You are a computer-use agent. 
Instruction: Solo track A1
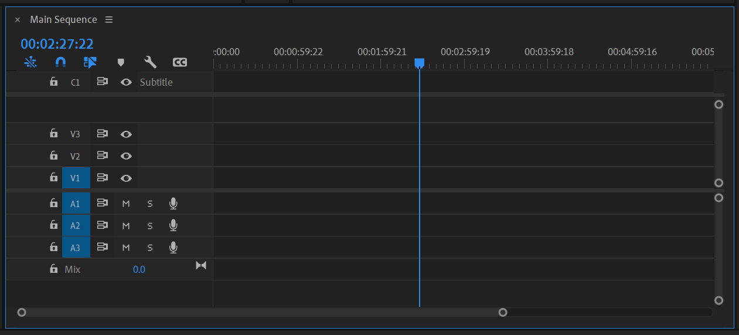click(150, 204)
